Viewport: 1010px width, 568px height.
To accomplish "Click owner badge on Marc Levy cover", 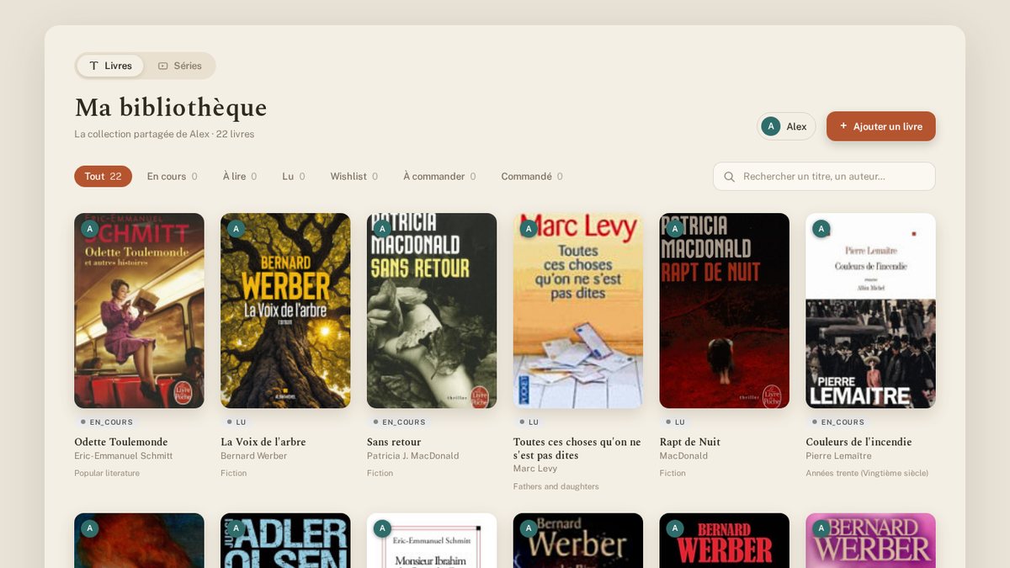I will (x=529, y=229).
